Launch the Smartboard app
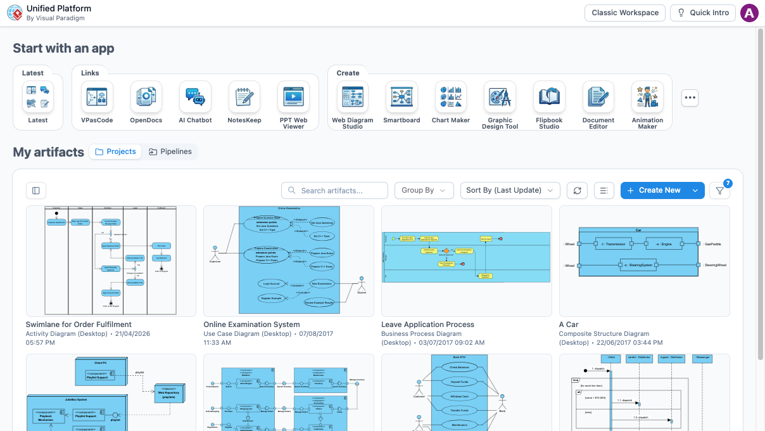 401,97
